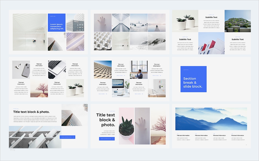Select the purple striped facade photo
The height and width of the screenshot is (161, 259).
75,41
